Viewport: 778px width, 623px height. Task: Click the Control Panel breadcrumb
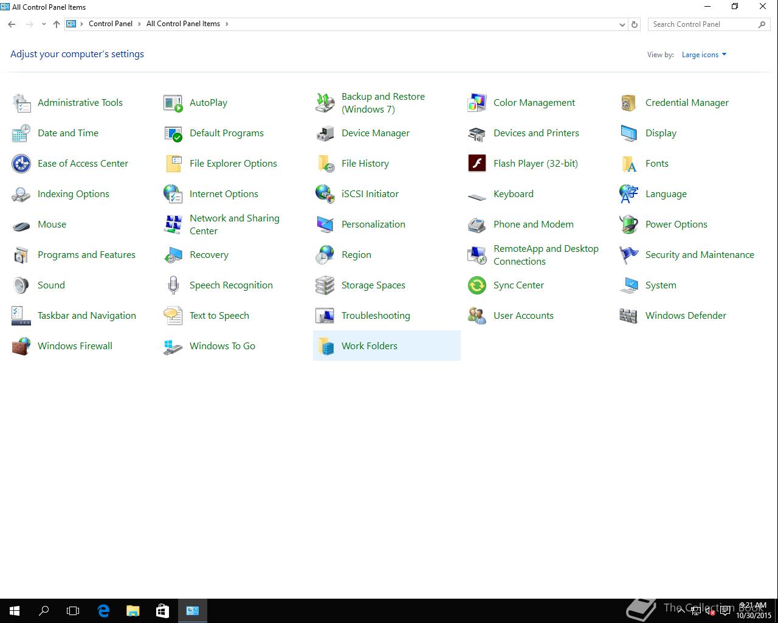(x=111, y=24)
